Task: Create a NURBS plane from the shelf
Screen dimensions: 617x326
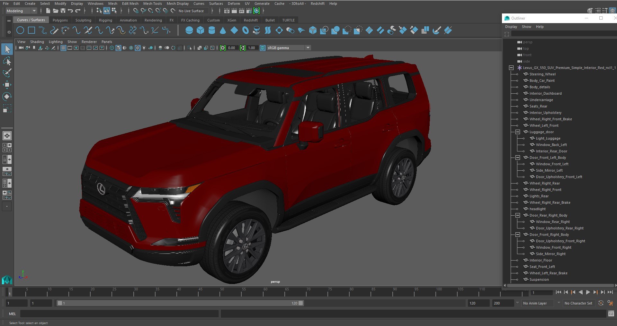Action: click(234, 30)
